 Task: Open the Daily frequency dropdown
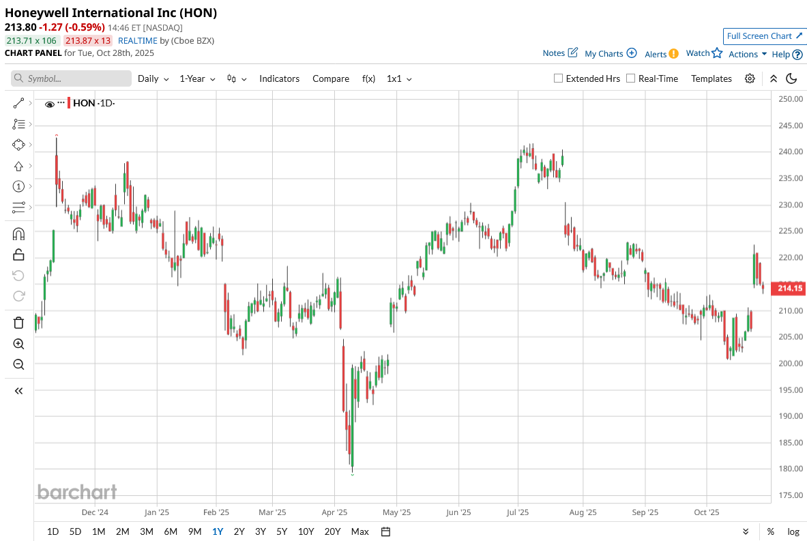pos(153,78)
